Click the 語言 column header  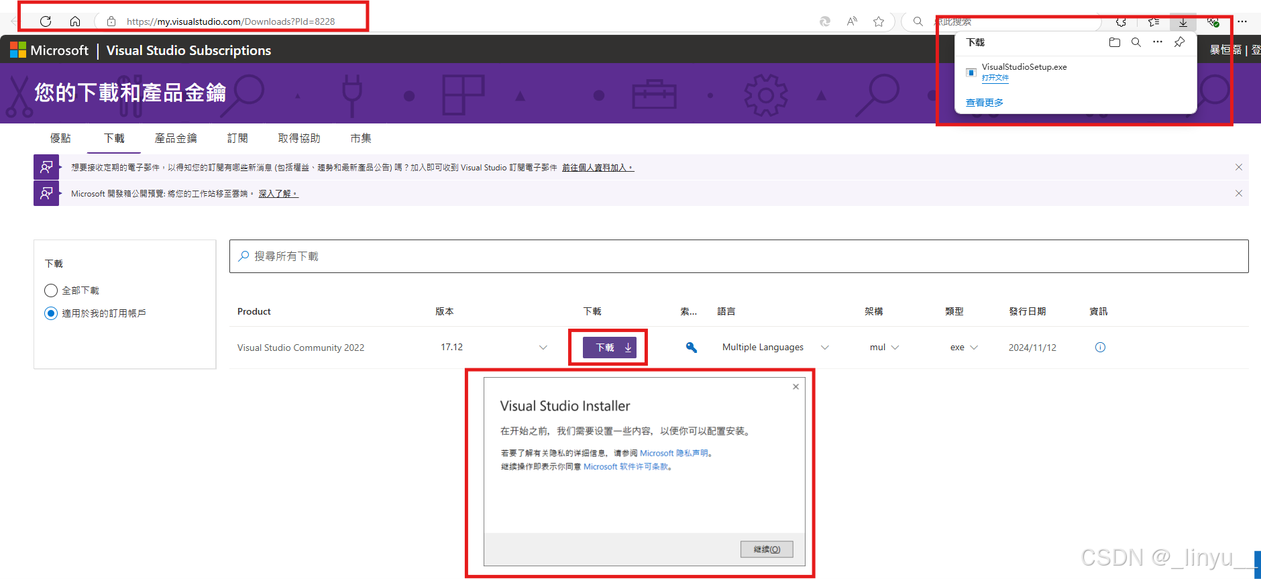tap(726, 311)
